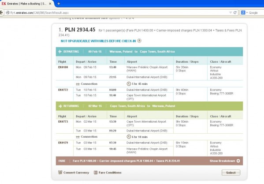Image resolution: width=264 pixels, height=184 pixels.
Task: Open the Google search engine dropdown
Action: coord(244,13)
